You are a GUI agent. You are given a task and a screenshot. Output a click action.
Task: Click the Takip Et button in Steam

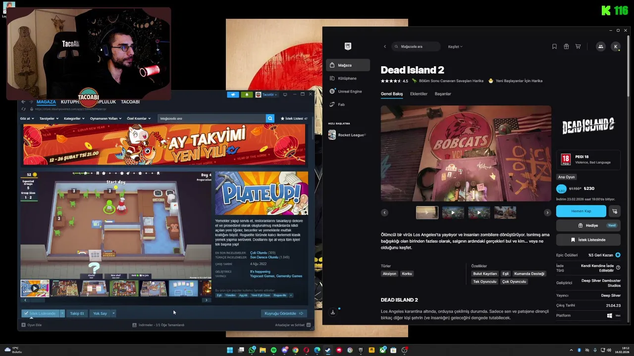(x=77, y=313)
